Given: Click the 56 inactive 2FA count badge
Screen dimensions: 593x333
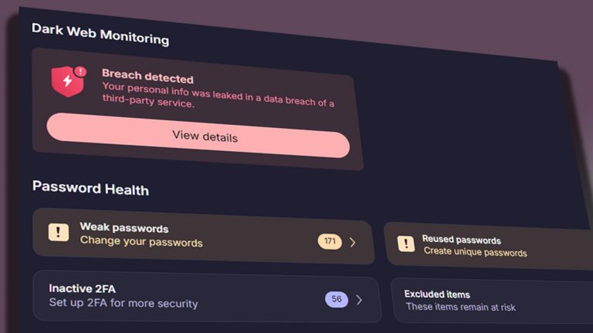Looking at the screenshot, I should click(x=337, y=299).
